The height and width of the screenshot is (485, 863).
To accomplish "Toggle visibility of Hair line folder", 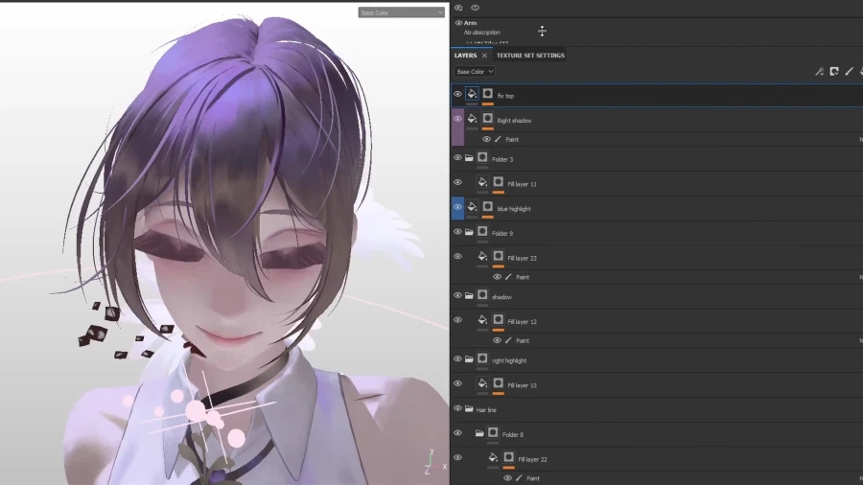I will coord(458,408).
